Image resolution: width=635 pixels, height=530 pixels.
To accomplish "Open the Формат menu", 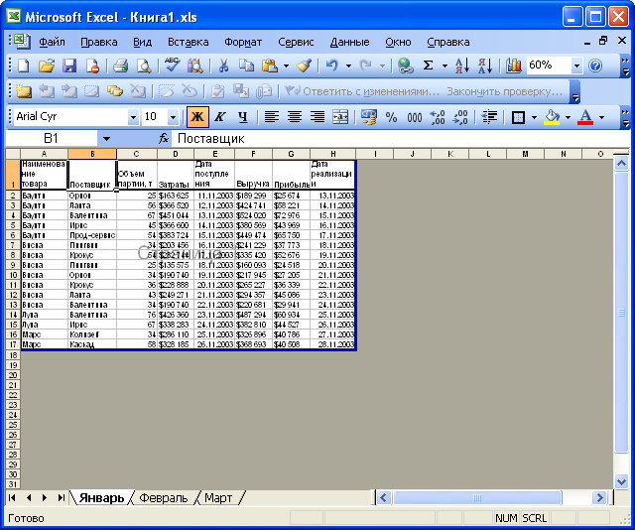I will click(x=243, y=42).
